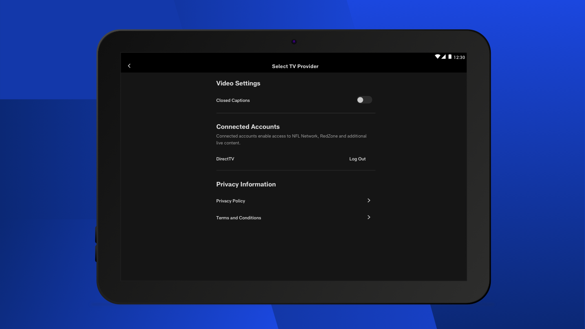Tap the DirectTV connected provider name

pos(225,159)
